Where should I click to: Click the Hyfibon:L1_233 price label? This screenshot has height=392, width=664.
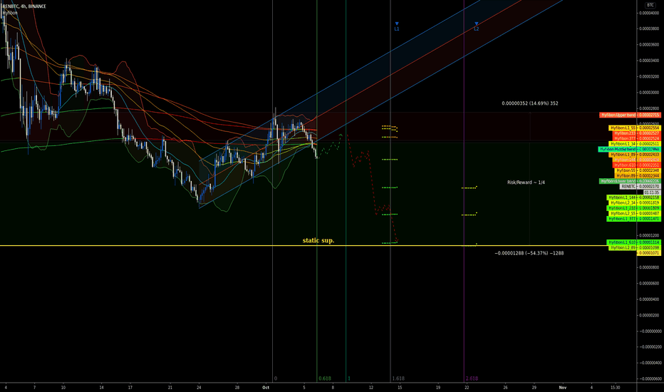(x=634, y=208)
